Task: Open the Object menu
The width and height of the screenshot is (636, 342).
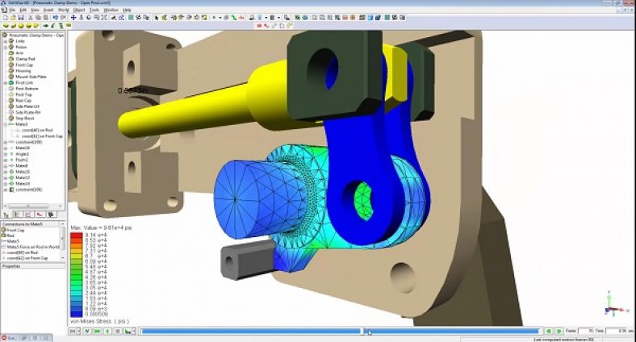Action: [79, 10]
